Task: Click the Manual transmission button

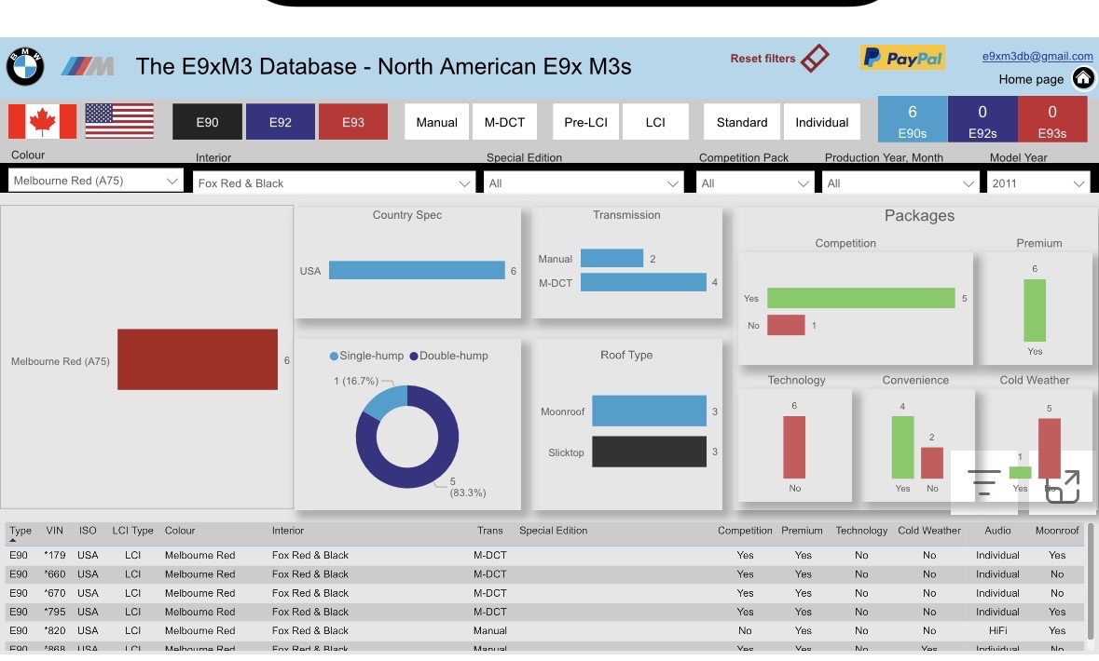Action: tap(436, 122)
